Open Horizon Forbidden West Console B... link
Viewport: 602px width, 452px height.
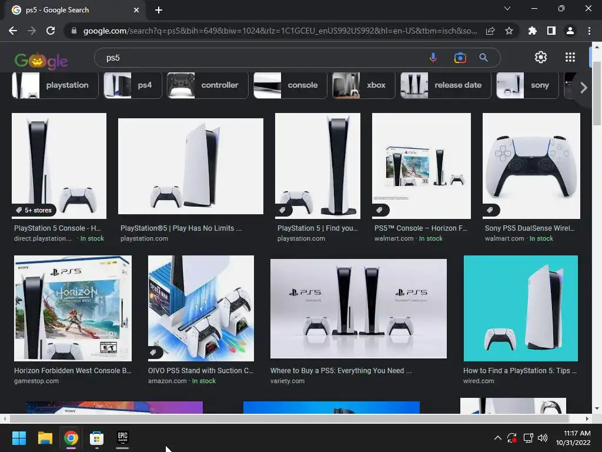72,371
